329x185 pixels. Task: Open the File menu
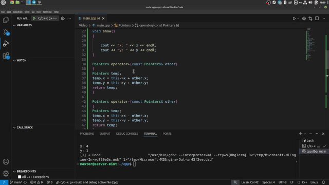3,12
